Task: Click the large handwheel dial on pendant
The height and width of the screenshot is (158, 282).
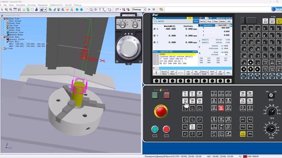Action: click(129, 48)
